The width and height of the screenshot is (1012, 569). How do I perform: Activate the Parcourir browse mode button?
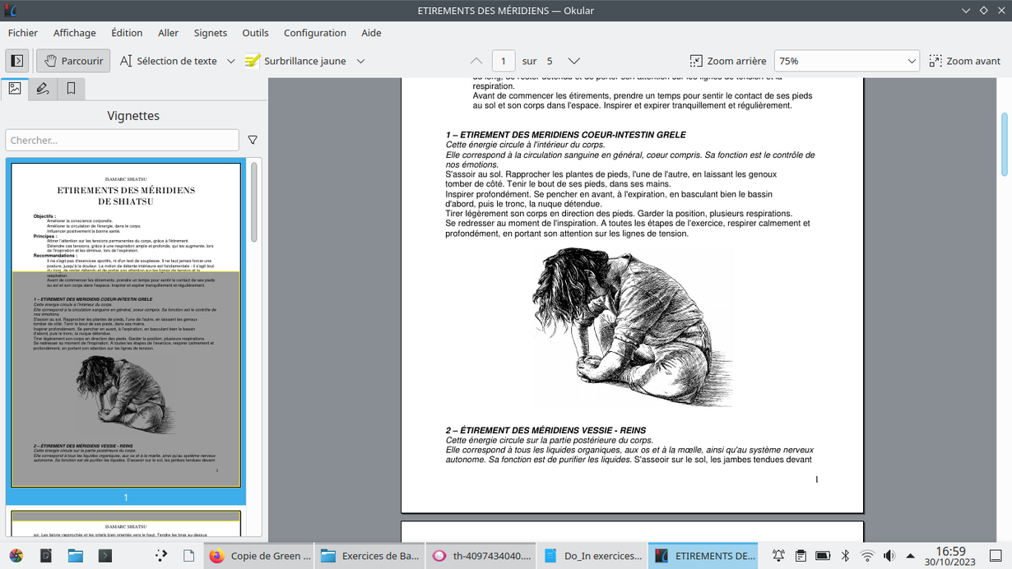click(x=73, y=61)
